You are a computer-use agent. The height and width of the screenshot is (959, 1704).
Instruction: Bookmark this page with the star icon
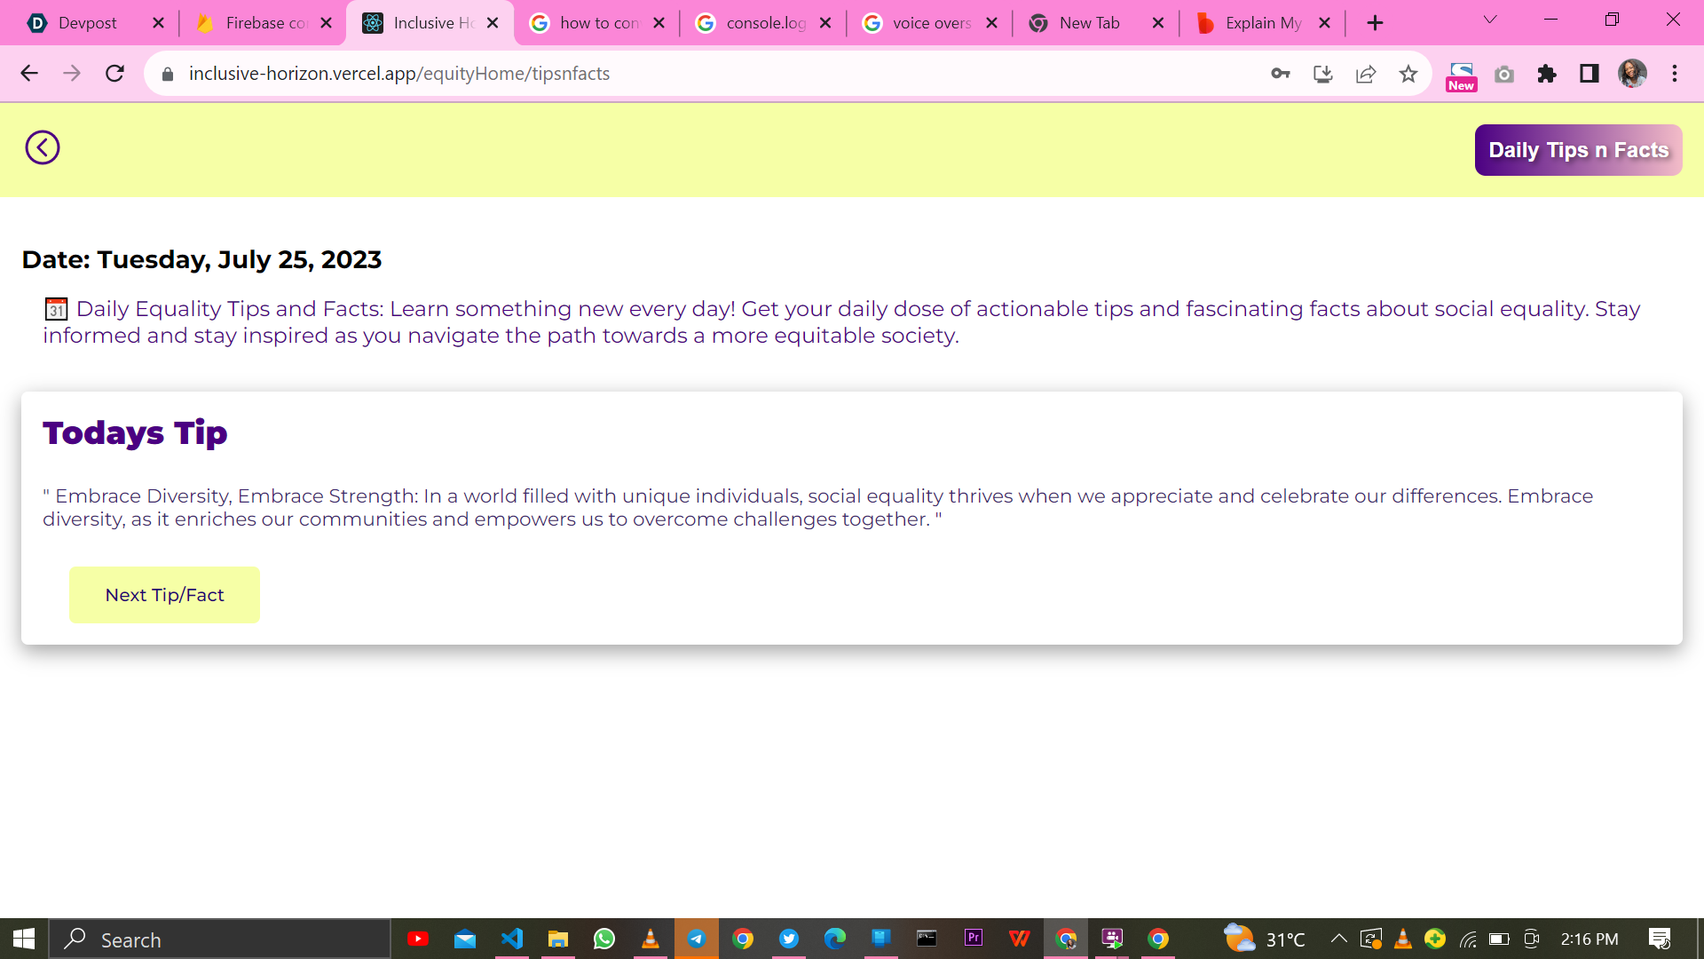(x=1408, y=74)
